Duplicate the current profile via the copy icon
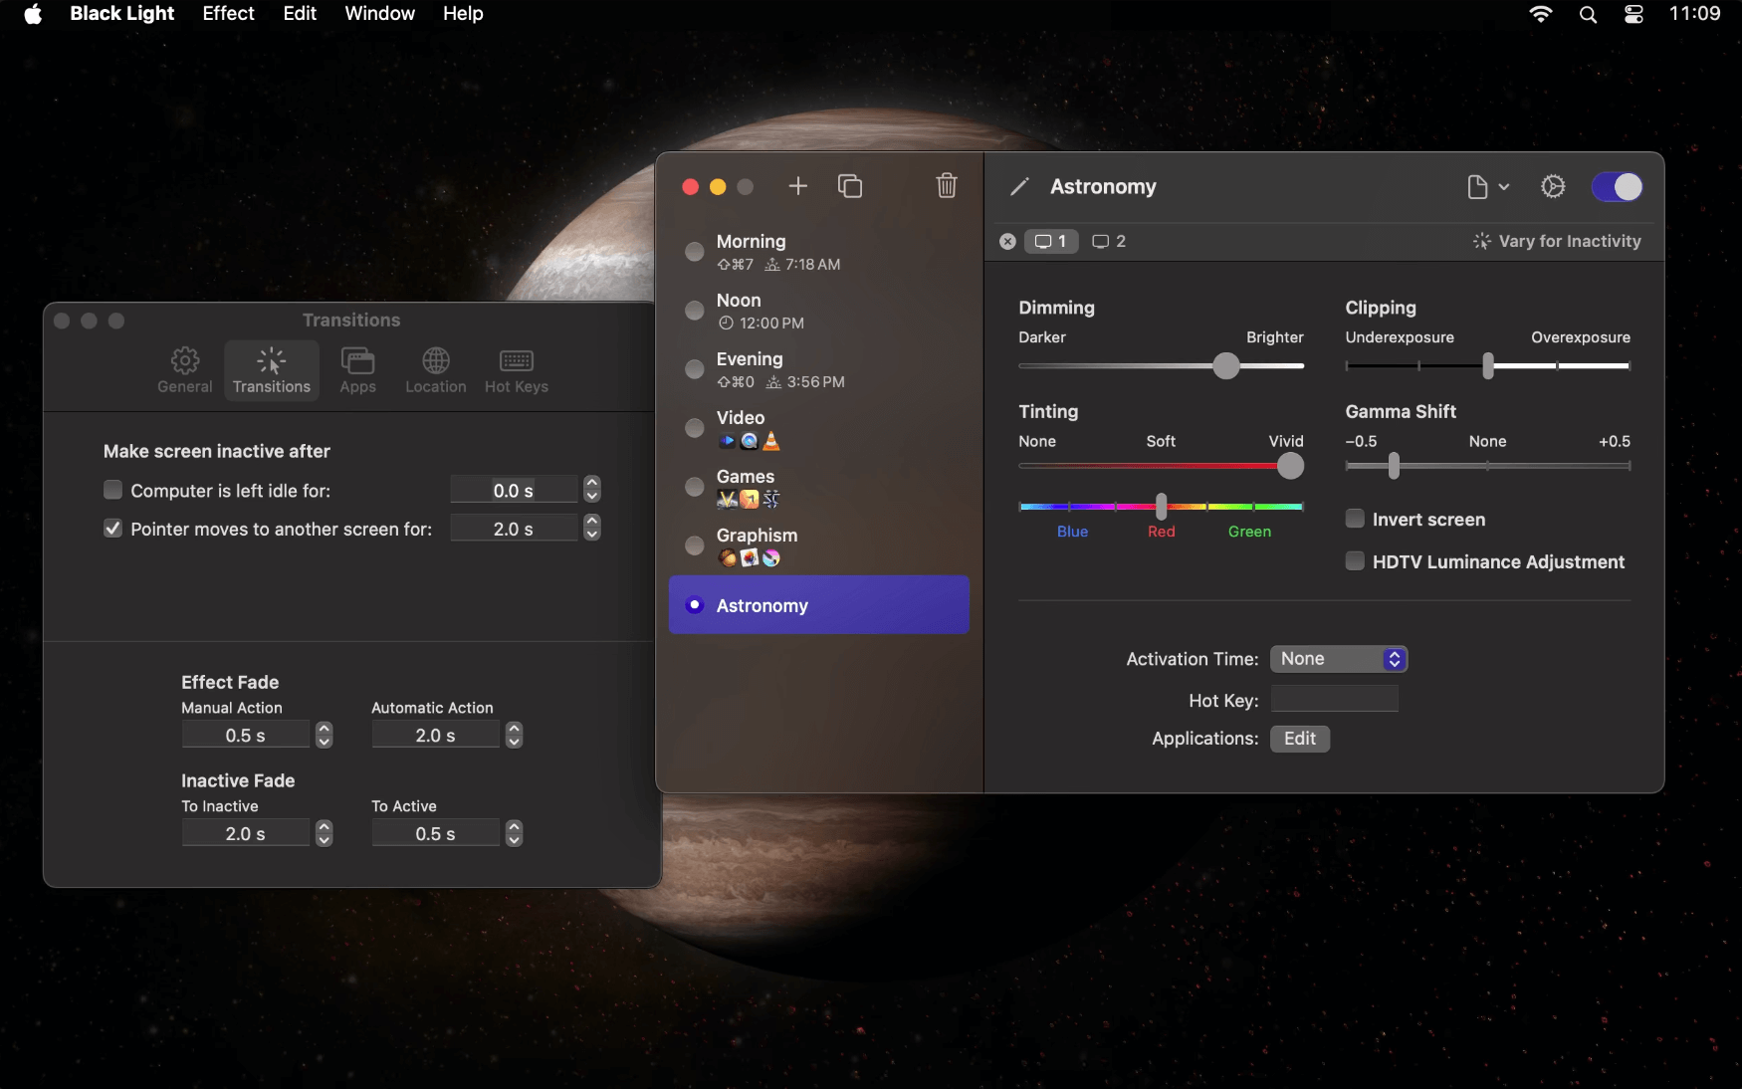This screenshot has height=1089, width=1742. 850,186
